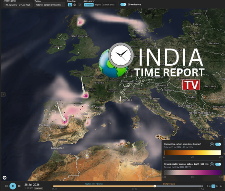
Task: Set playback speed to 1x
Action: (x=213, y=186)
